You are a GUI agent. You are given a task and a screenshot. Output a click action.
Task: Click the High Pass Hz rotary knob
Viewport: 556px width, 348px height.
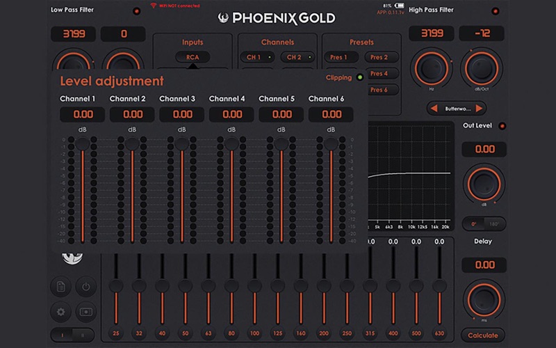coord(432,68)
